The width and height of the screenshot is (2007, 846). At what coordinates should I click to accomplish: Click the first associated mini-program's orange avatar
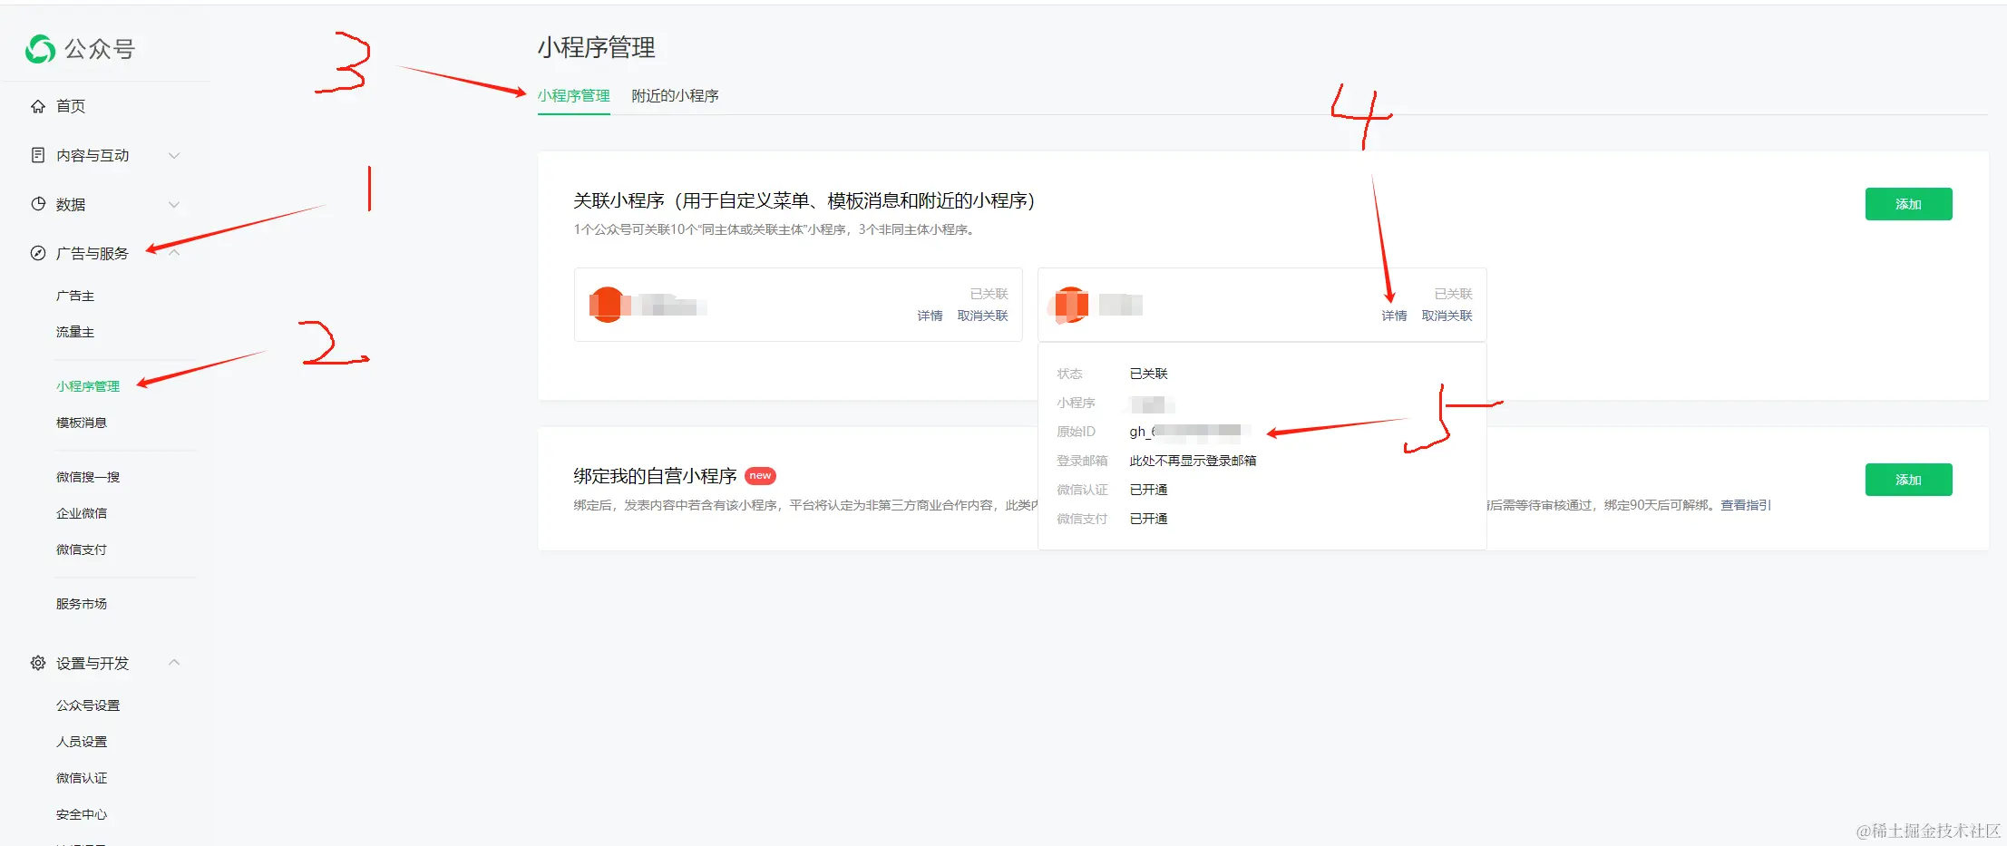click(x=607, y=305)
